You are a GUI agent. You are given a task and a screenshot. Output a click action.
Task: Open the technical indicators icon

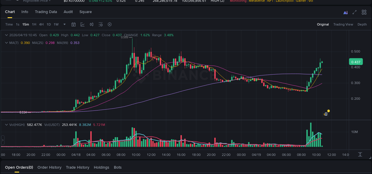pyautogui.click(x=82, y=24)
